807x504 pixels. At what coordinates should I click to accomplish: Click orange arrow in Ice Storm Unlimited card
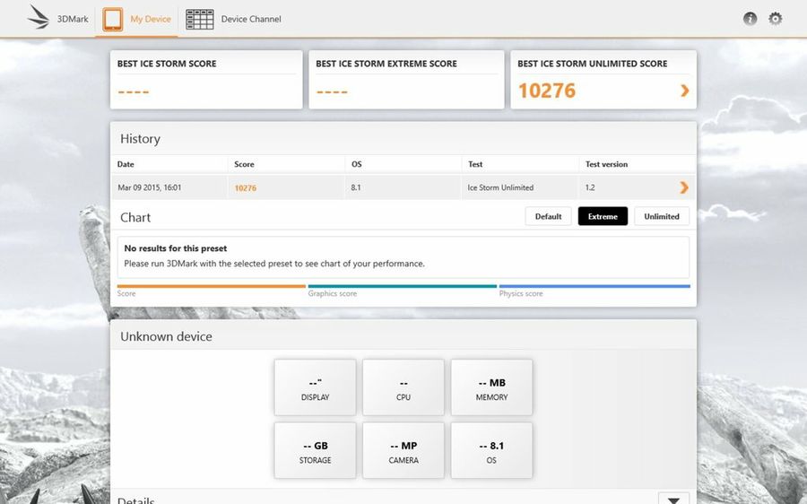(x=685, y=91)
